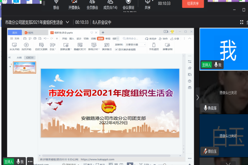The image size is (248, 165).
Task: Switch to 首页 tab in WPS
Action: (x=15, y=33)
